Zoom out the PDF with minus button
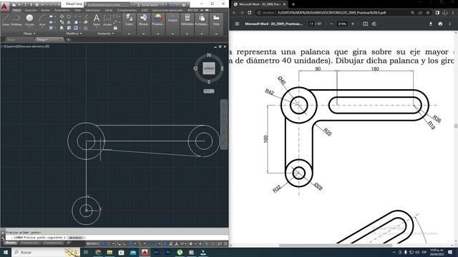This screenshot has width=458, height=257. 331,24
